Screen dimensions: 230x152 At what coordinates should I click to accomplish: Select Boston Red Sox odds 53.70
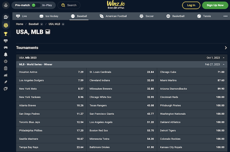coord(122,131)
